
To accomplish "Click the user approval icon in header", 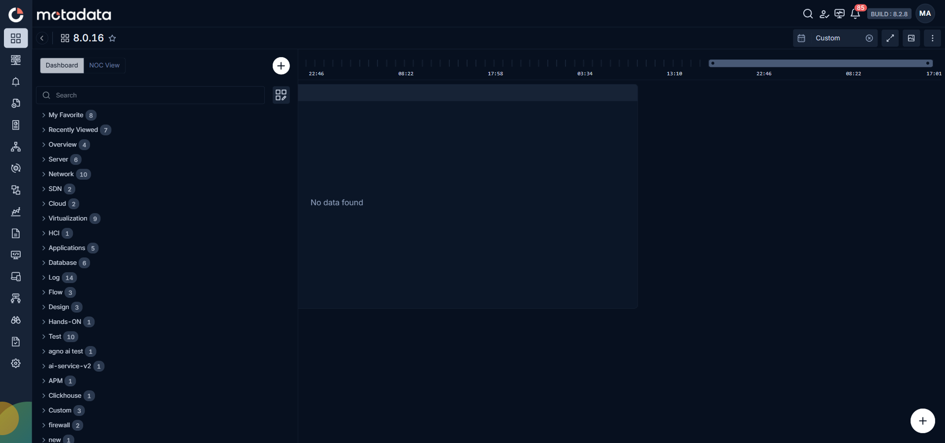I will 824,14.
